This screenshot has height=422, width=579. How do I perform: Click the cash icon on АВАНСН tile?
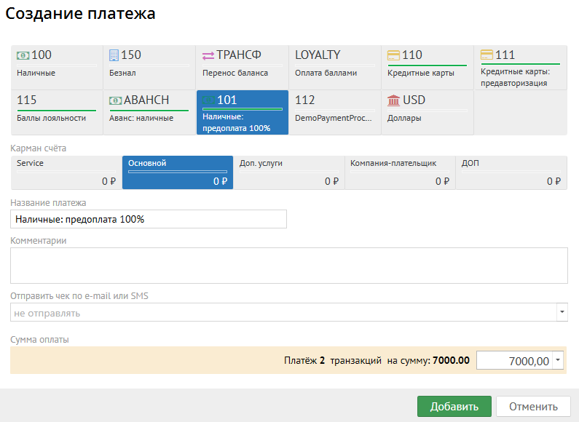click(x=115, y=100)
